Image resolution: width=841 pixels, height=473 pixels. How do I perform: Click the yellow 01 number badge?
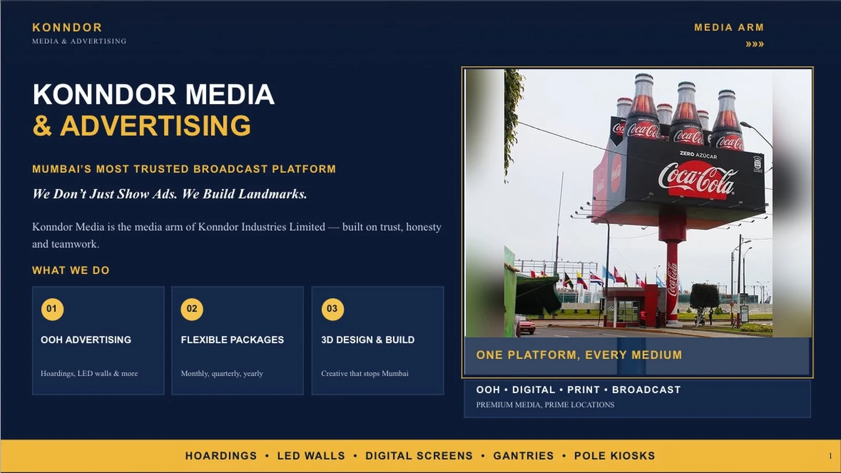coord(52,309)
